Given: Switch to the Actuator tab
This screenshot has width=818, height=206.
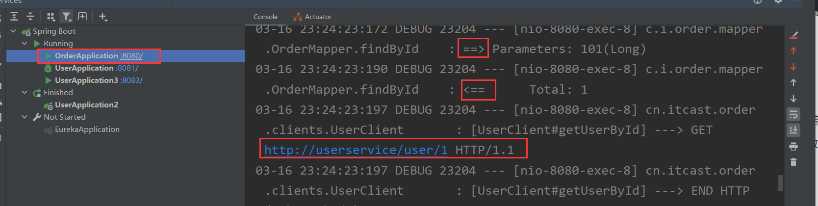Looking at the screenshot, I should 318,17.
